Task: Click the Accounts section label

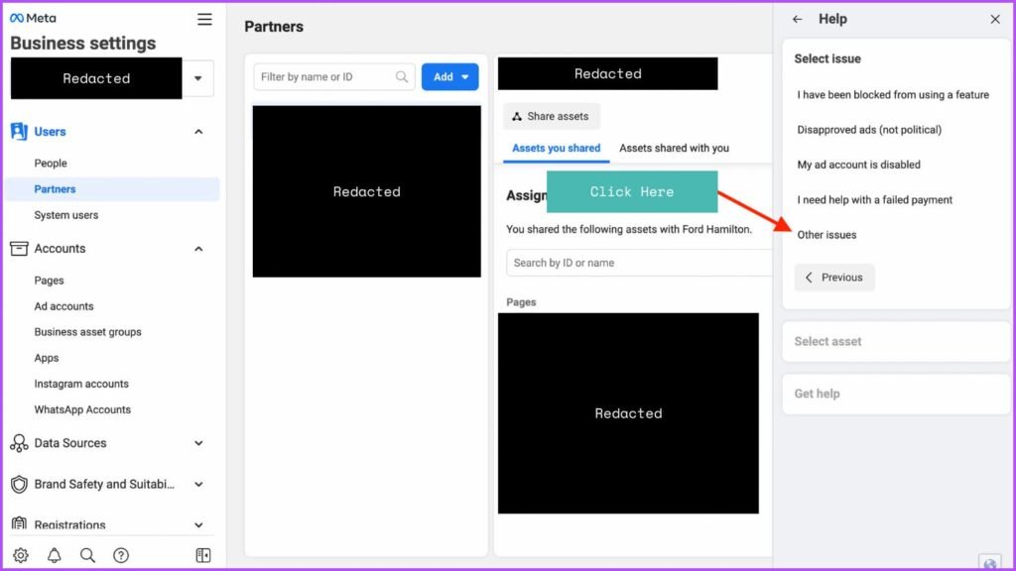Action: click(60, 249)
